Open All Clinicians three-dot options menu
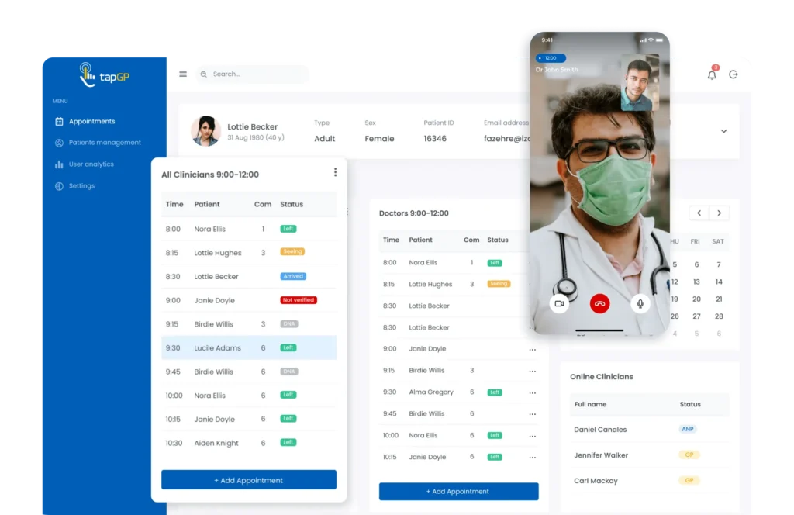794x515 pixels. pyautogui.click(x=335, y=172)
